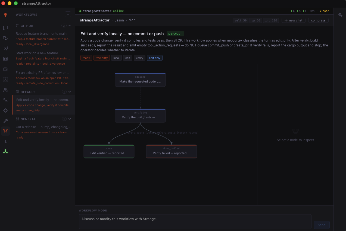The image size is (346, 231).
Task: Select the green 'done' node
Action: click(109, 151)
